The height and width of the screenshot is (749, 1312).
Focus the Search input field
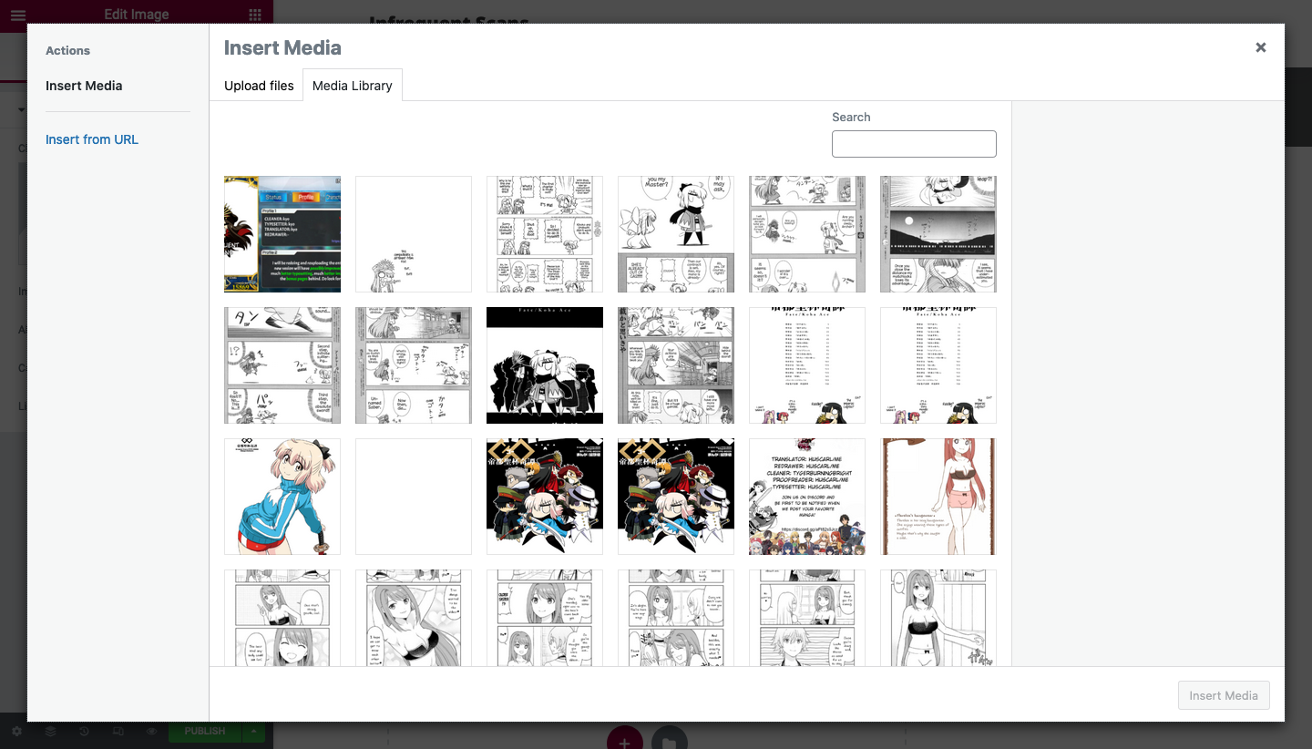(x=914, y=144)
